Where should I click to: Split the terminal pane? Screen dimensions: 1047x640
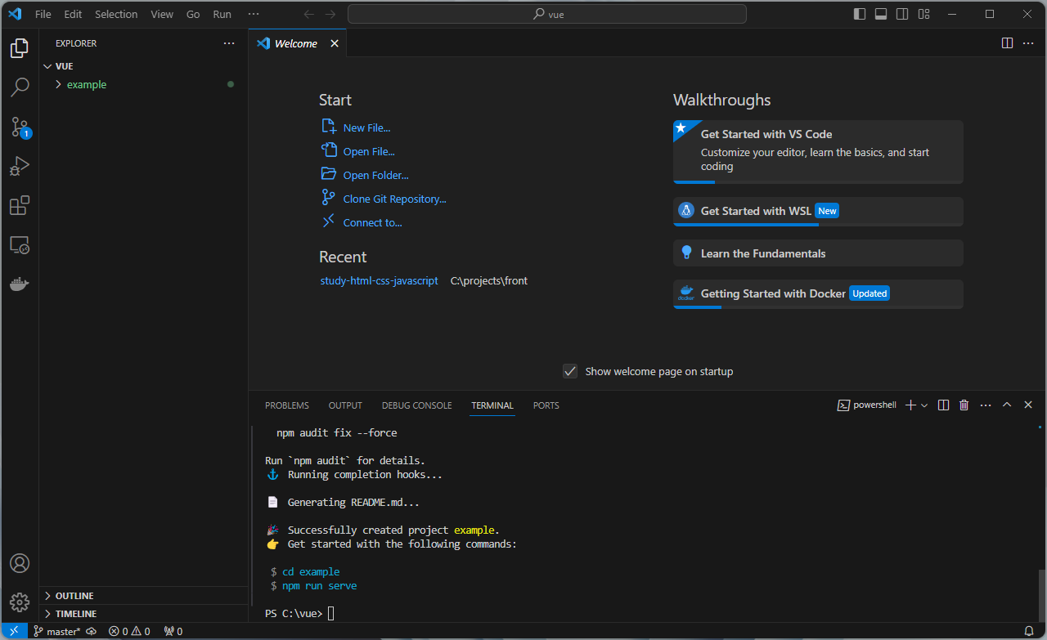(943, 405)
